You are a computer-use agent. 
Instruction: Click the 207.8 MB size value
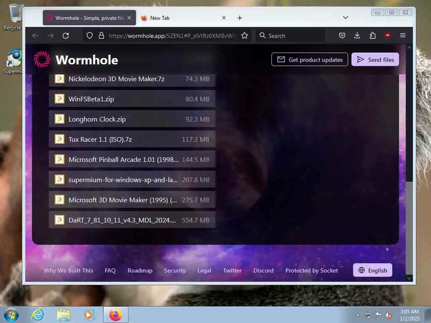click(196, 180)
